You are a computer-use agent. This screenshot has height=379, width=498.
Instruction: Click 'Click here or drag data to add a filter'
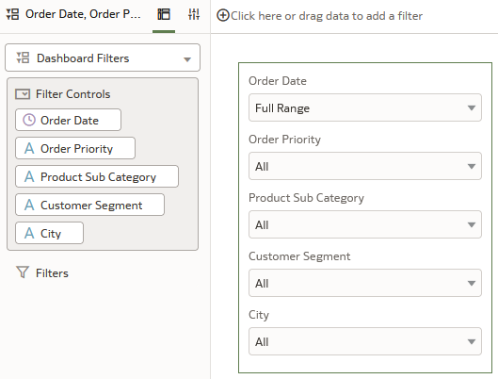(x=327, y=16)
